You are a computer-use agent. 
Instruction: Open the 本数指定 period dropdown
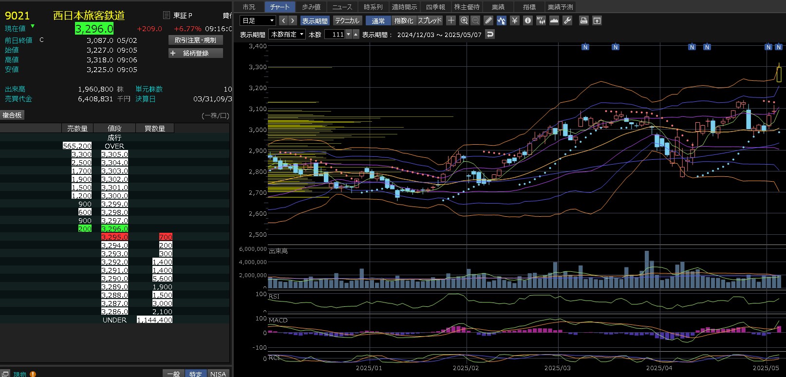coord(288,34)
